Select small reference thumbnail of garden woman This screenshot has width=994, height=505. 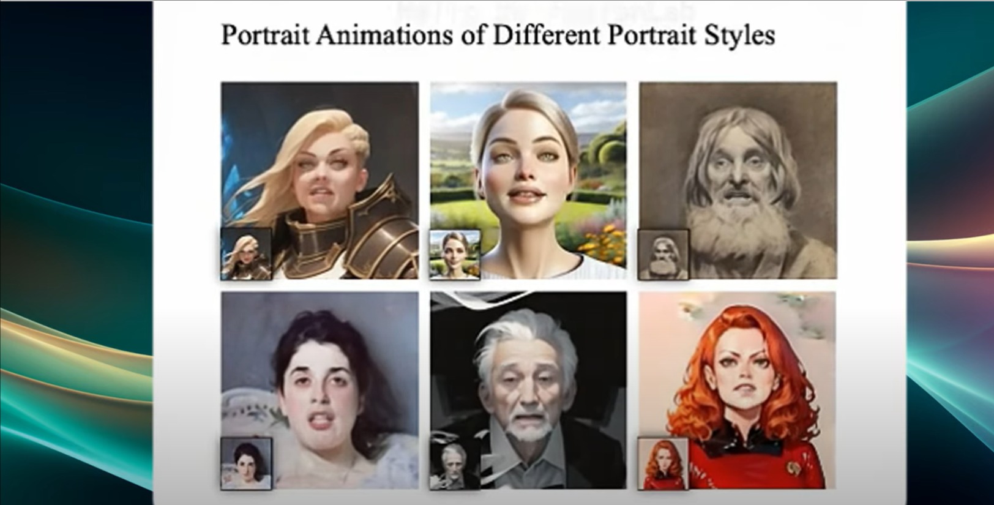tap(455, 255)
